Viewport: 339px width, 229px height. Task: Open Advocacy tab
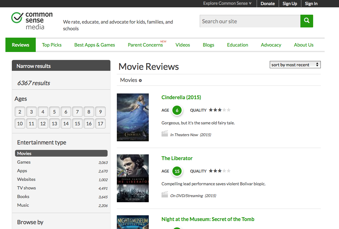[271, 45]
